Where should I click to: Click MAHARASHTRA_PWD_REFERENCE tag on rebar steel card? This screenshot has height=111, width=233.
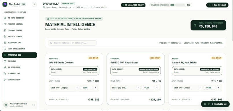coord(149,69)
